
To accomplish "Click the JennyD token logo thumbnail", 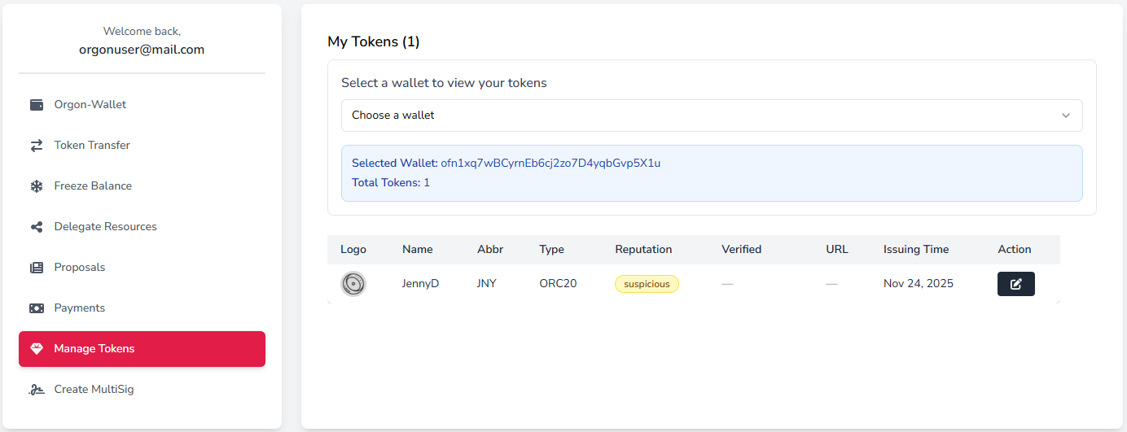I will [x=353, y=284].
